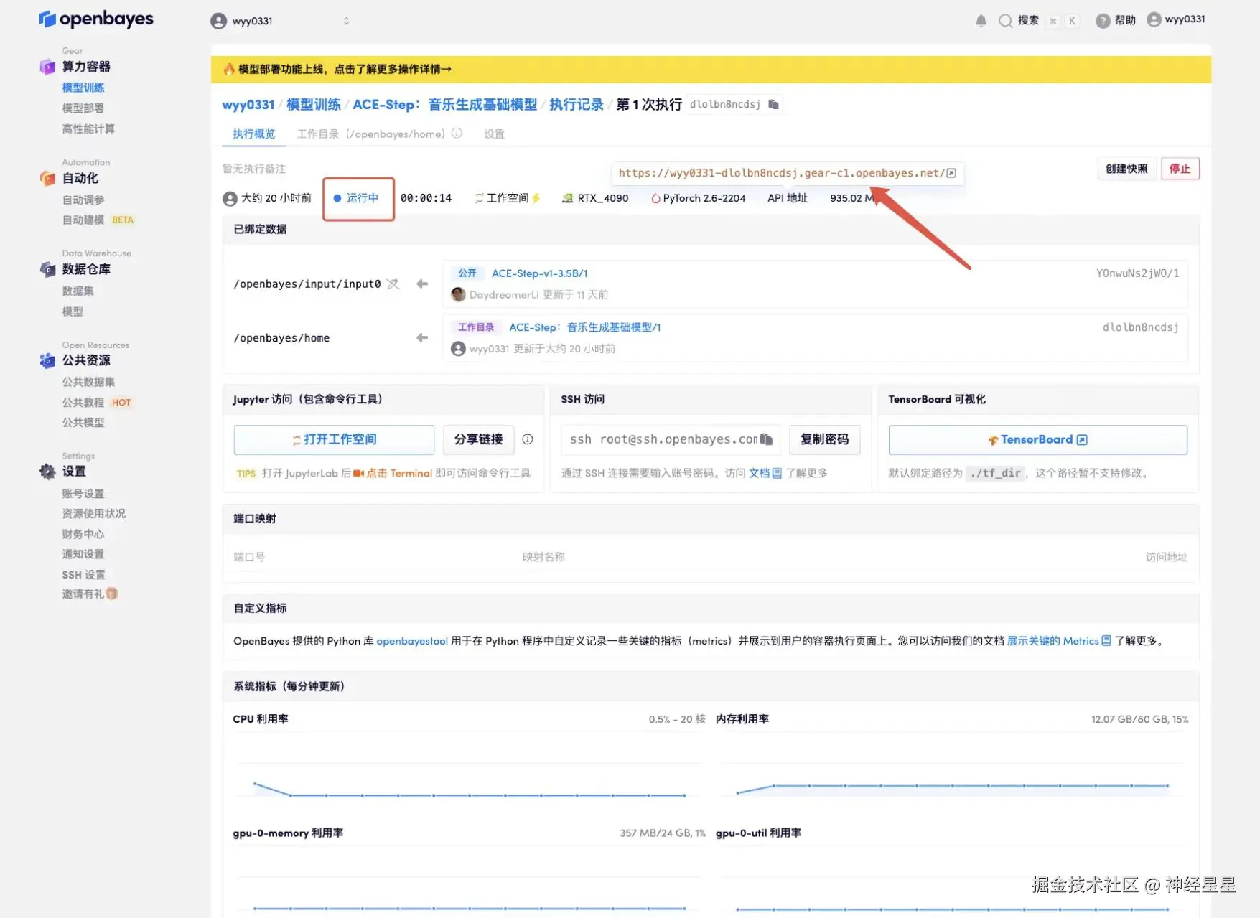Click the gift icon beside 邀请有礼

[x=112, y=594]
